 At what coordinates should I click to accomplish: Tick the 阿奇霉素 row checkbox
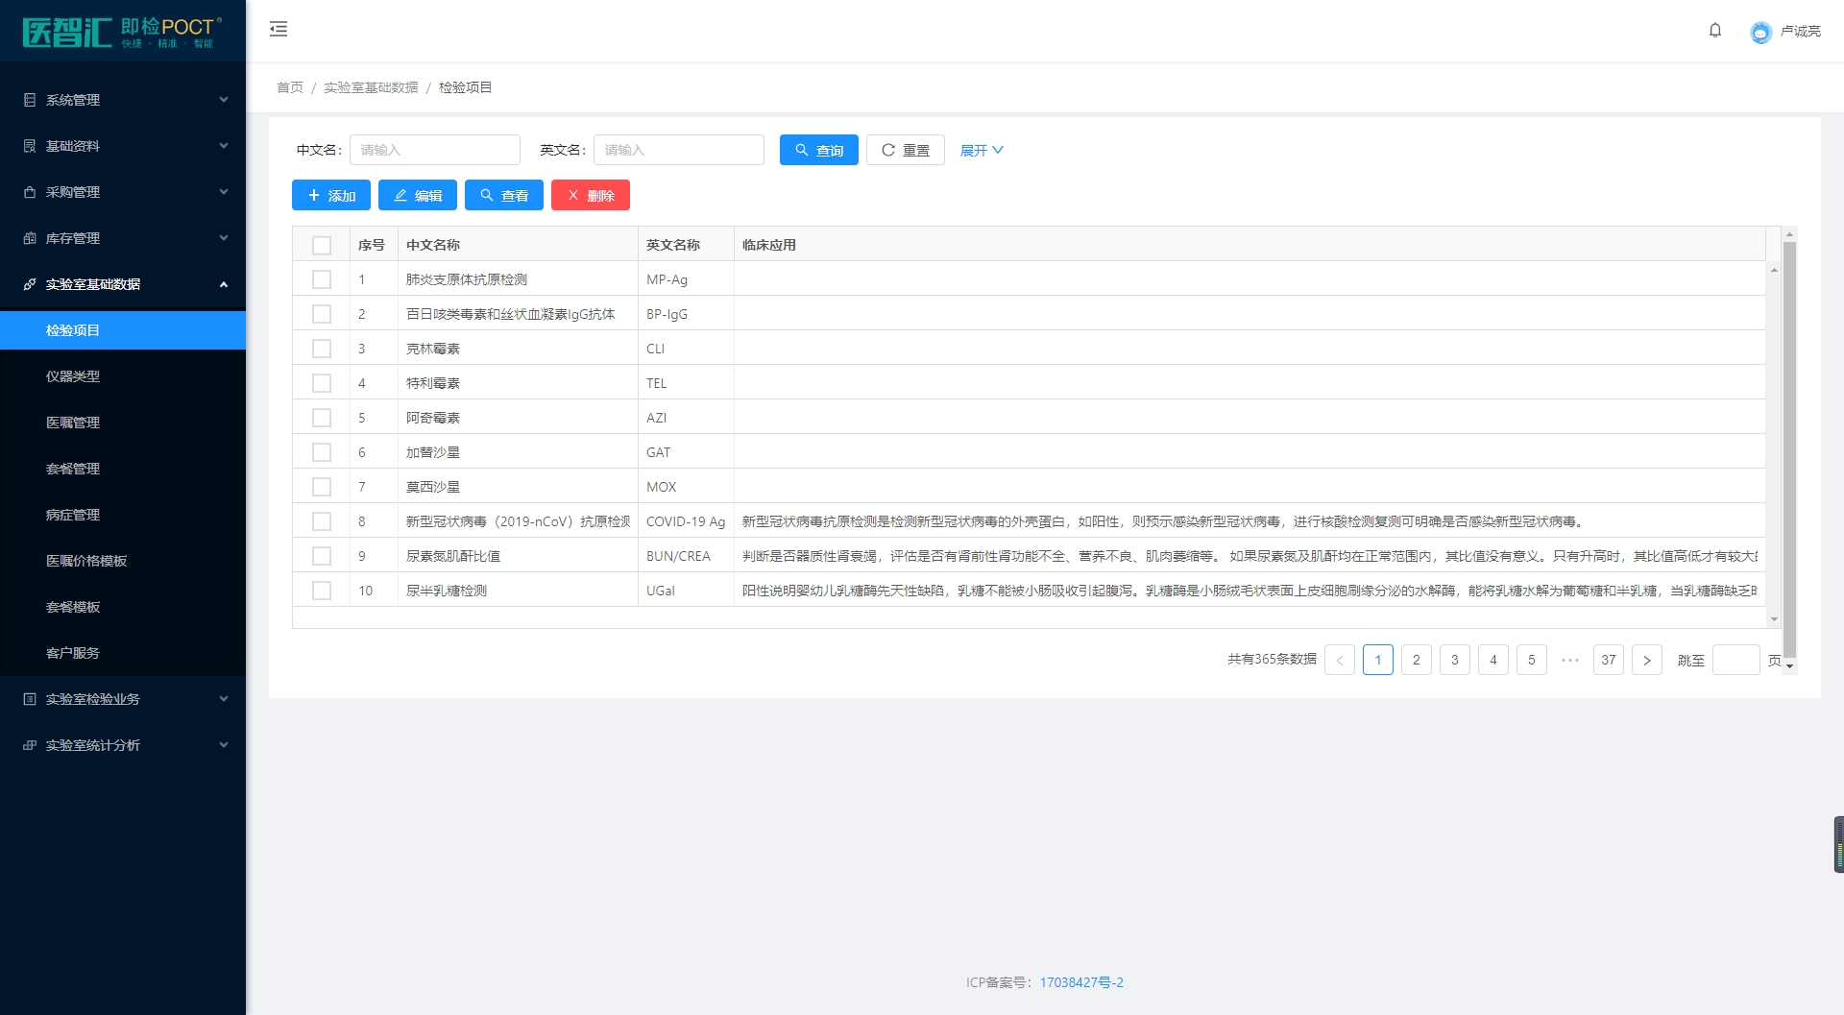[322, 418]
